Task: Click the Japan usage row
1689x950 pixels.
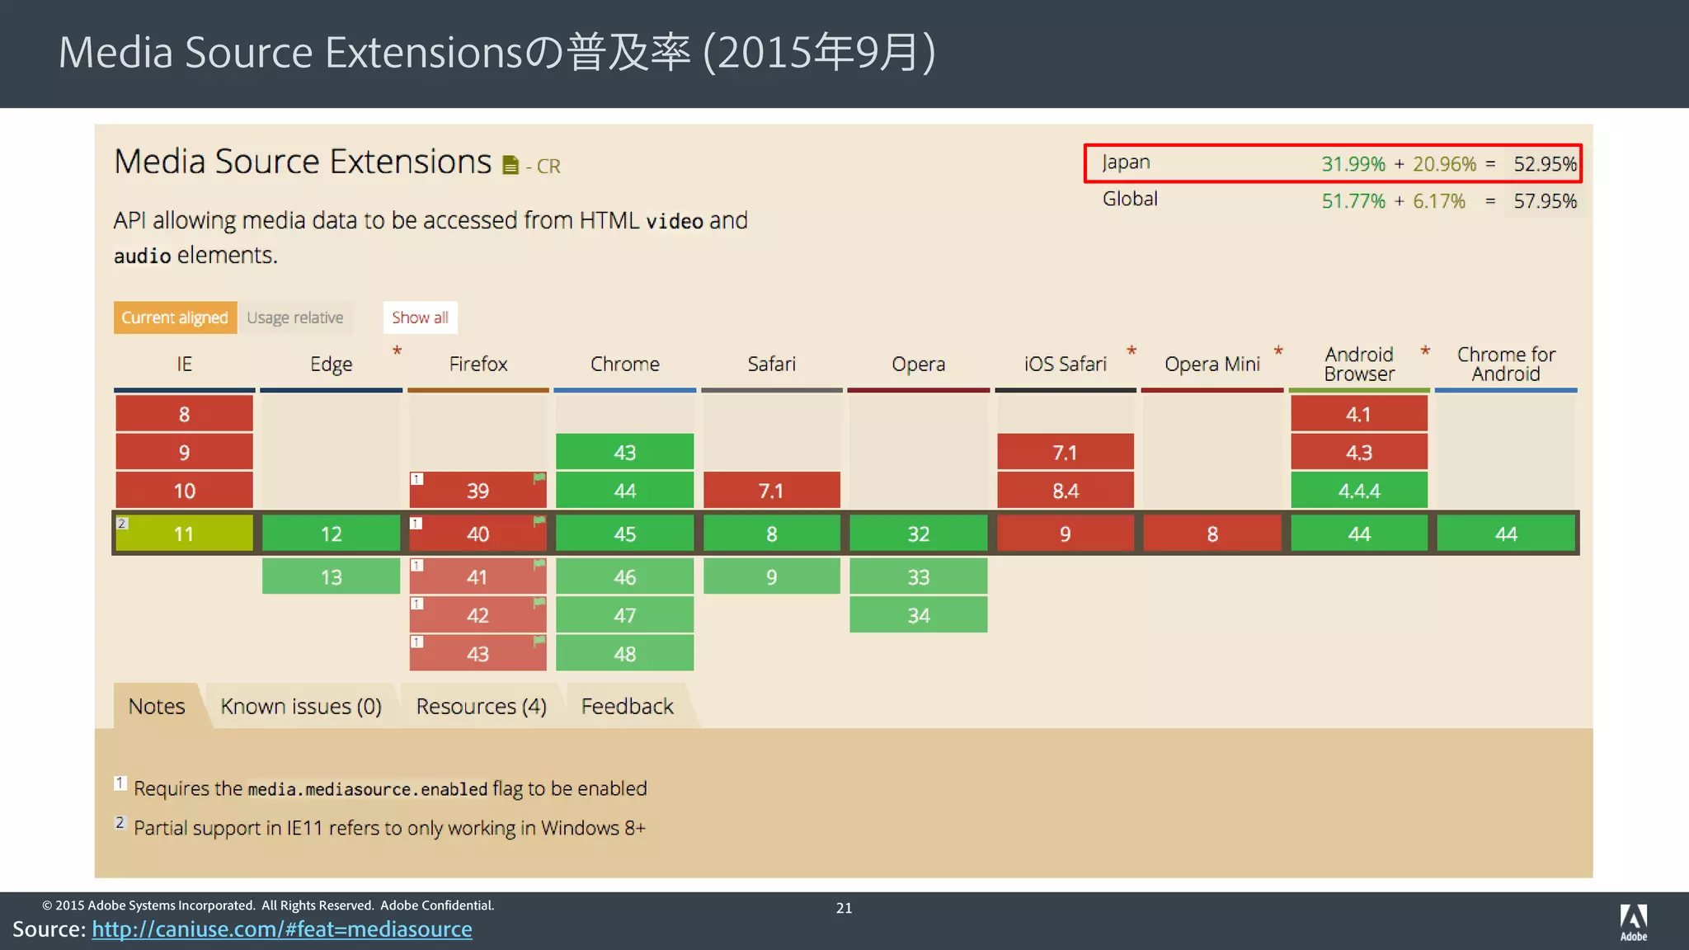Action: click(x=1333, y=163)
